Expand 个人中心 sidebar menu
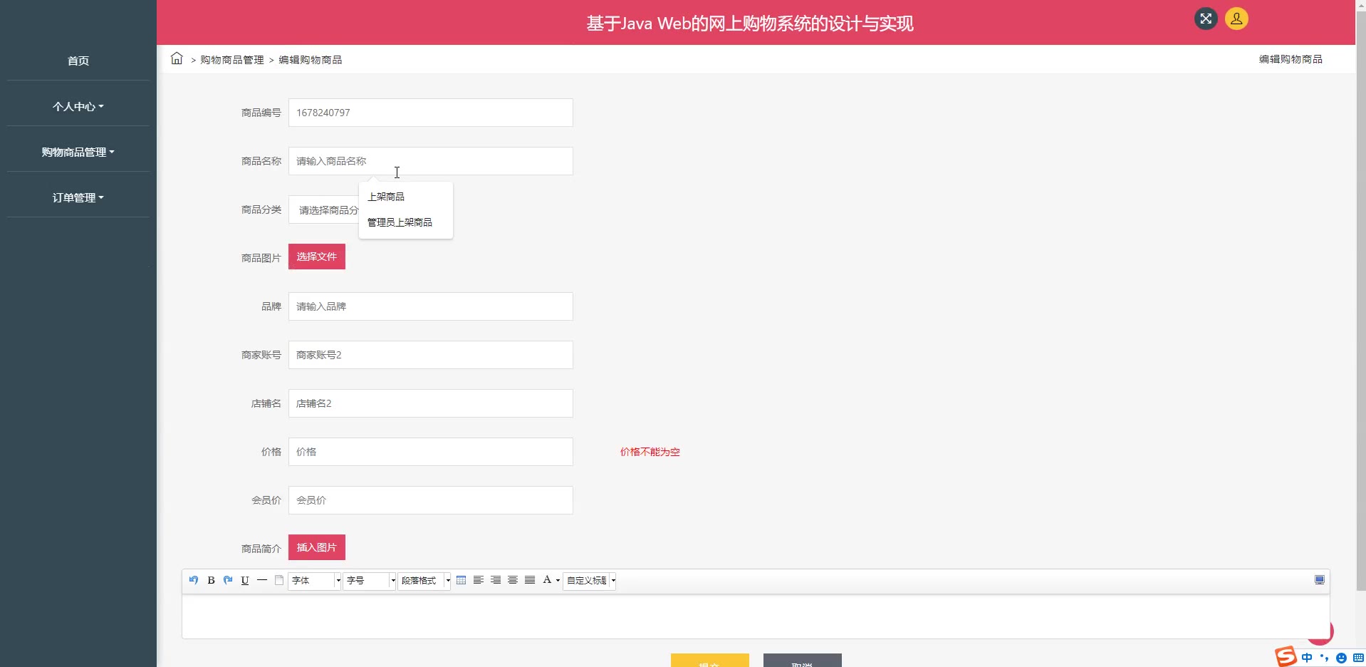1366x667 pixels. pyautogui.click(x=78, y=106)
